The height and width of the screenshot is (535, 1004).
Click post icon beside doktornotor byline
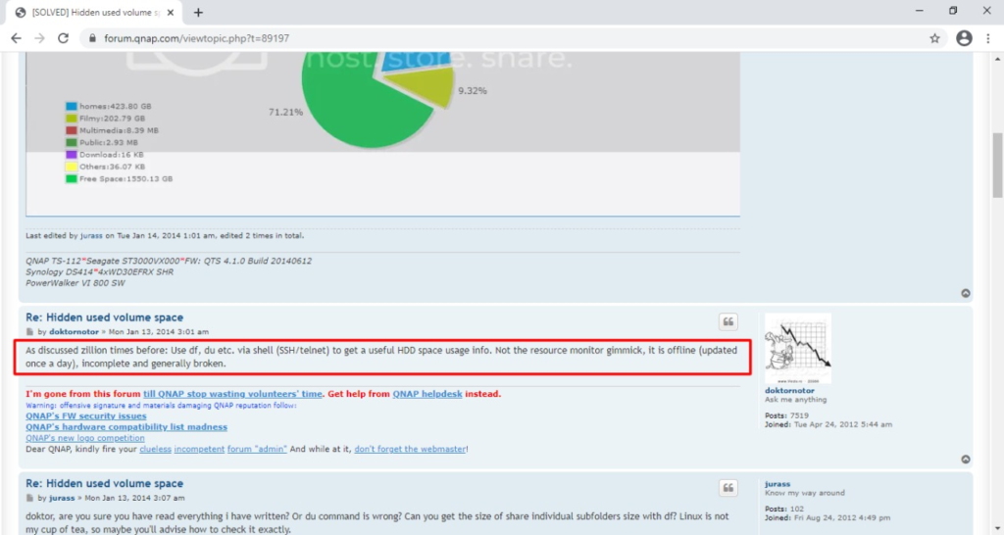pos(29,332)
